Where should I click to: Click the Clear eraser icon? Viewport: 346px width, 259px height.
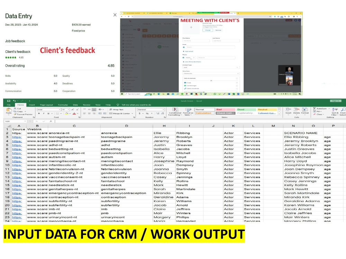pyautogui.click(x=315, y=114)
